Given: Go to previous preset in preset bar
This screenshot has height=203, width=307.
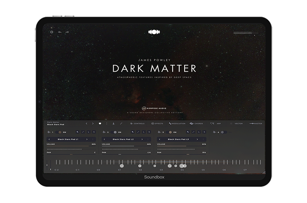Looking at the screenshot, I should point(87,123).
